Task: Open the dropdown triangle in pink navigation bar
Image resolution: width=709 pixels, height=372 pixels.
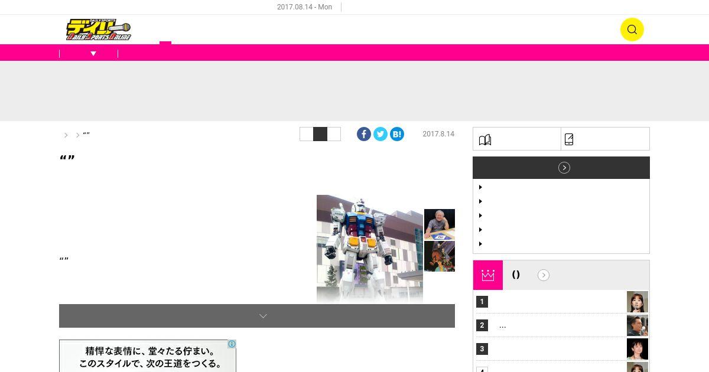Action: pyautogui.click(x=93, y=54)
